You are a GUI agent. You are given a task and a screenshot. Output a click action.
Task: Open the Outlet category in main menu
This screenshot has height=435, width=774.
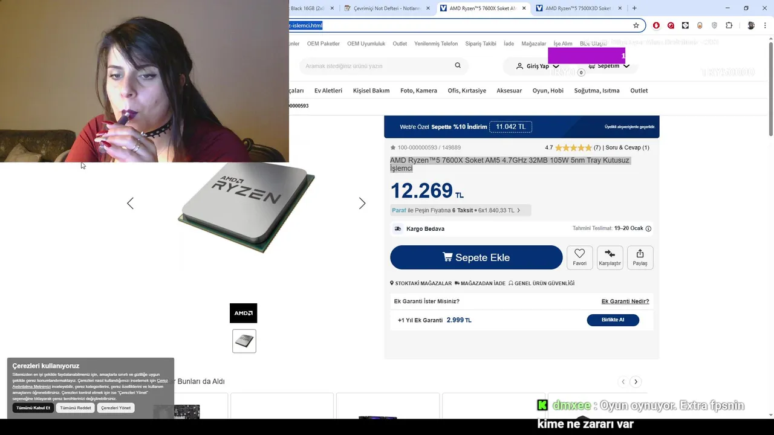pyautogui.click(x=639, y=91)
